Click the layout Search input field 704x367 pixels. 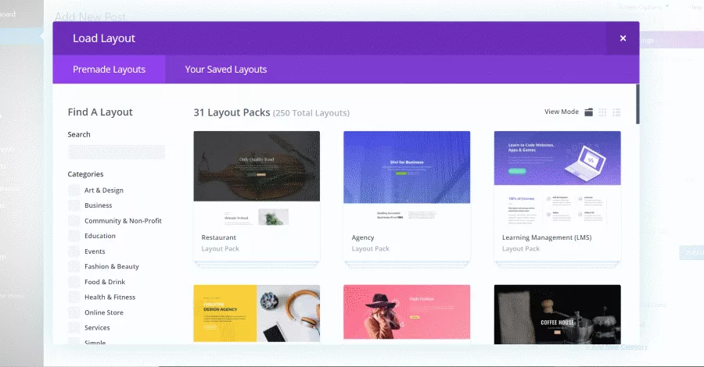pyautogui.click(x=117, y=152)
